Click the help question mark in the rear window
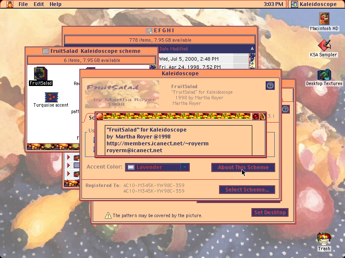 (x=285, y=109)
